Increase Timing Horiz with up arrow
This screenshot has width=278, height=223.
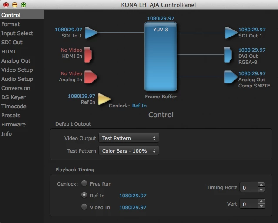tap(261, 185)
